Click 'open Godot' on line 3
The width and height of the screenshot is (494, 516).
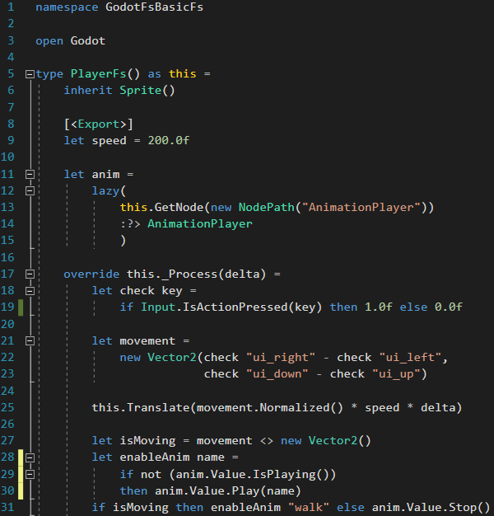[70, 40]
